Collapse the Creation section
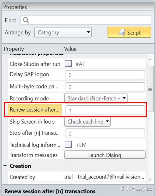The height and width of the screenshot is (196, 156). 5,166
